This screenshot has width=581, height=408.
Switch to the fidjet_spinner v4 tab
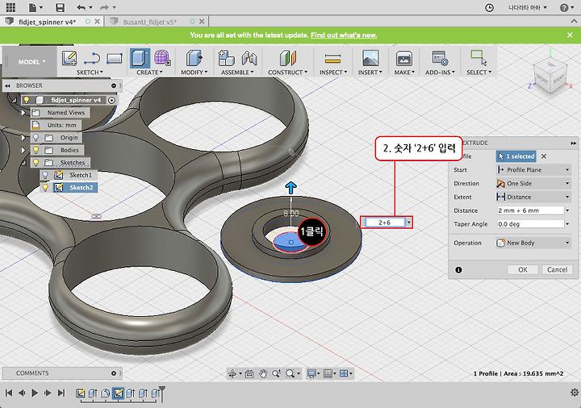47,22
